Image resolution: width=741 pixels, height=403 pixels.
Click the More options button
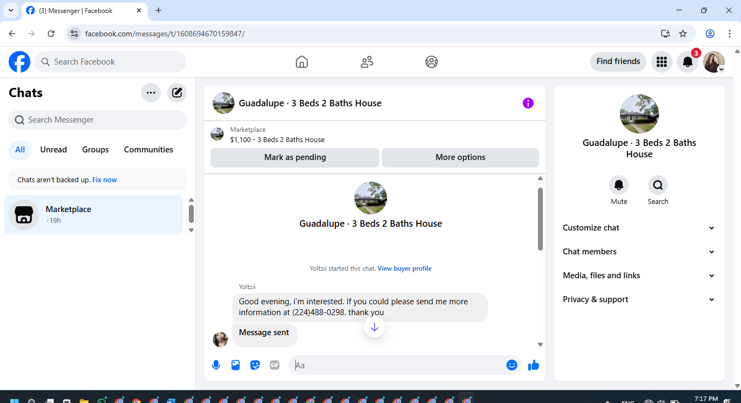[460, 157]
